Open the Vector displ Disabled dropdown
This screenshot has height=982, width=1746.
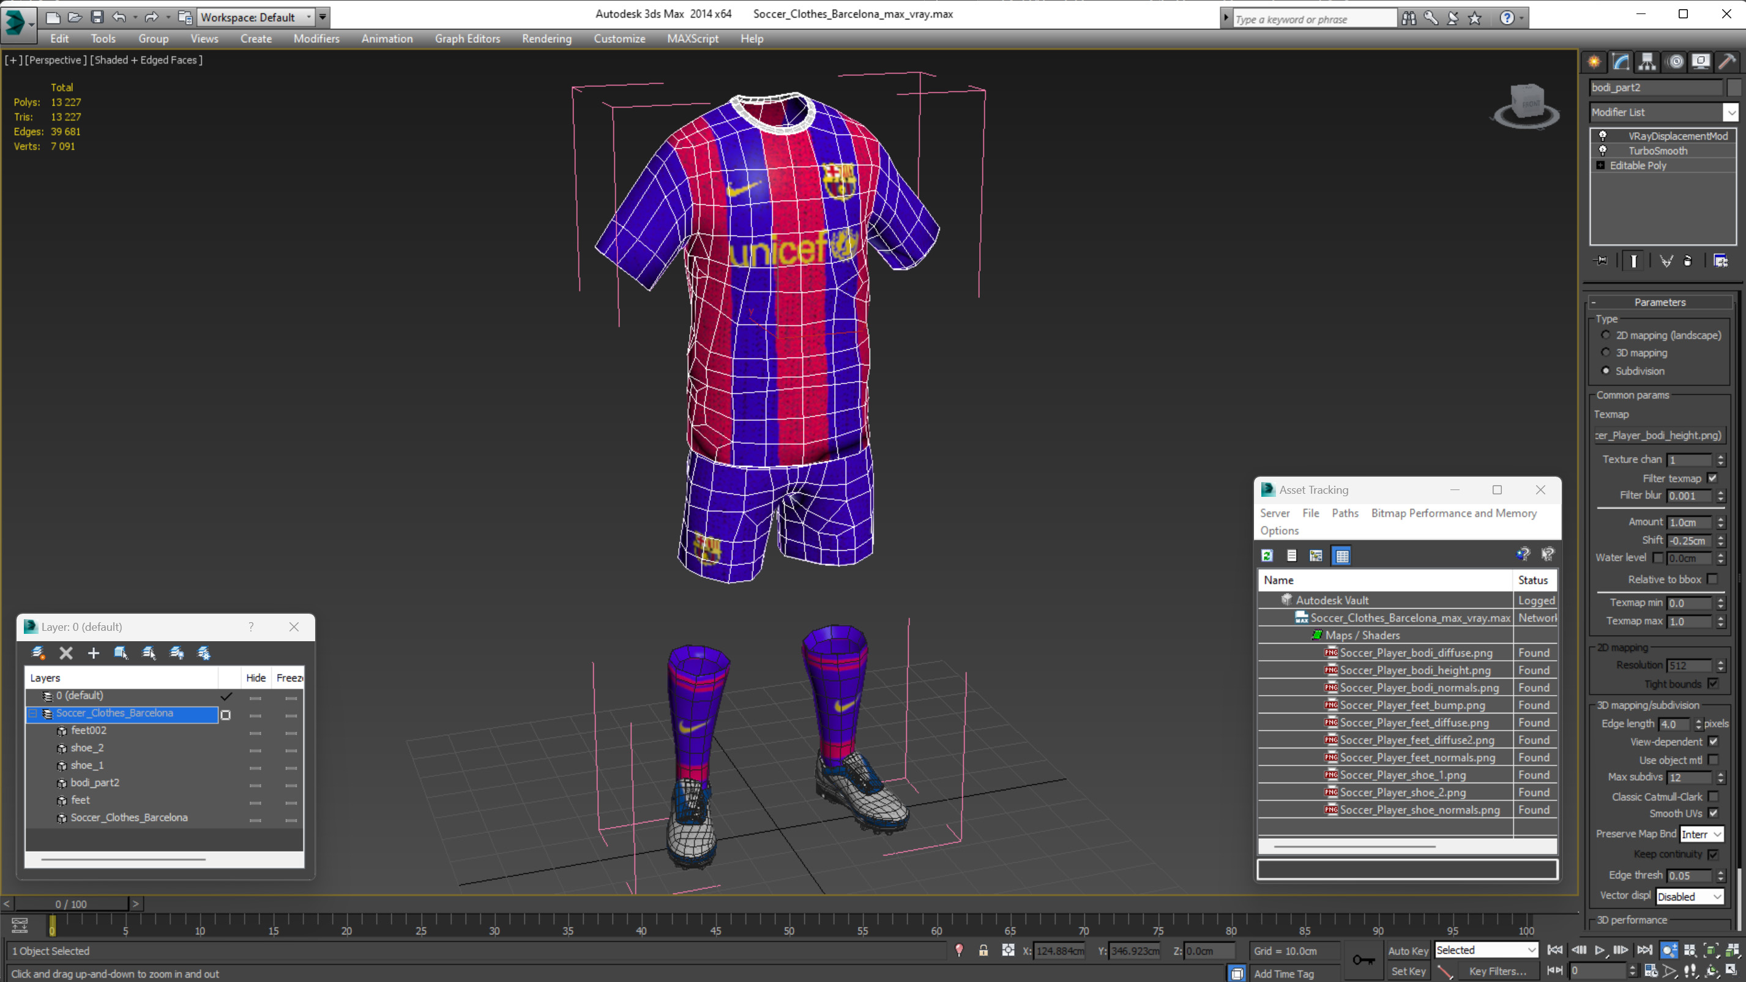[1689, 896]
